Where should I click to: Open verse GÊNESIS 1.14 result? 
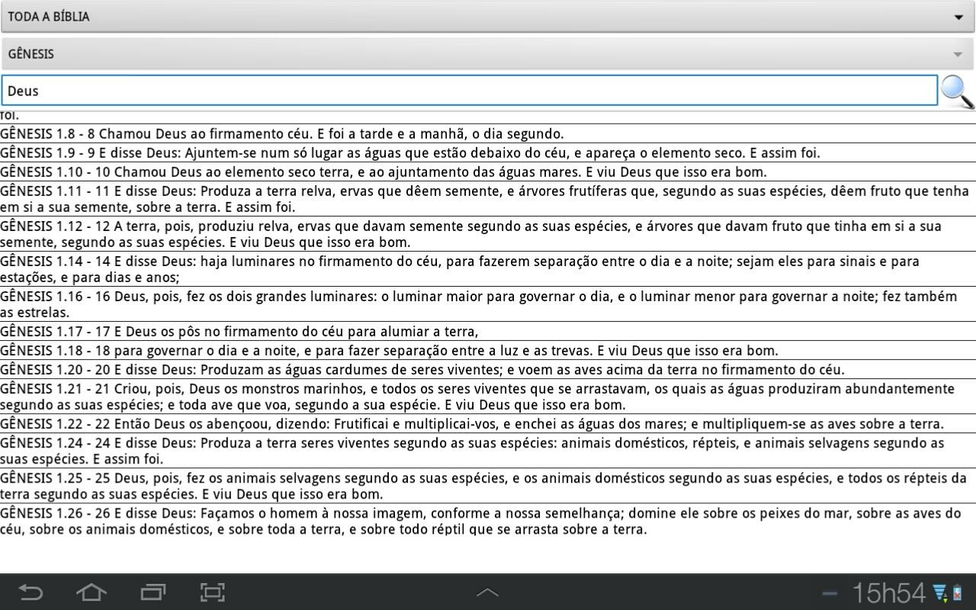(x=488, y=269)
